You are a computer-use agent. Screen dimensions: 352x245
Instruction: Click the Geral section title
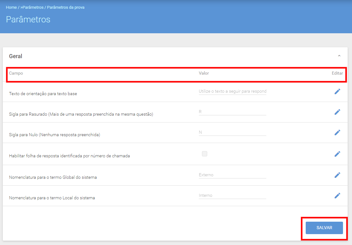pos(16,56)
